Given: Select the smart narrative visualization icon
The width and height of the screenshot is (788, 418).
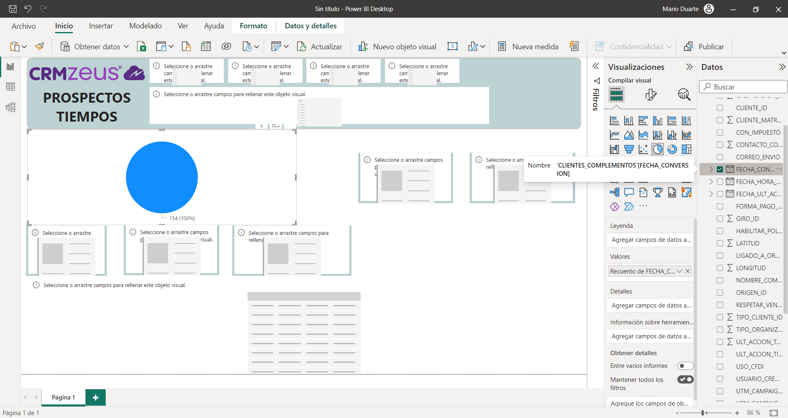Looking at the screenshot, I should coord(643,192).
